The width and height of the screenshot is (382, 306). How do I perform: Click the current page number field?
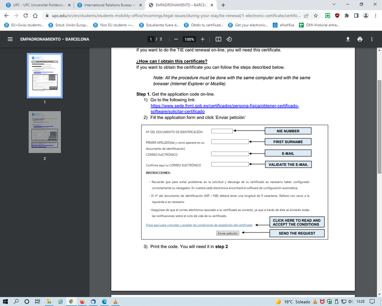(x=151, y=39)
